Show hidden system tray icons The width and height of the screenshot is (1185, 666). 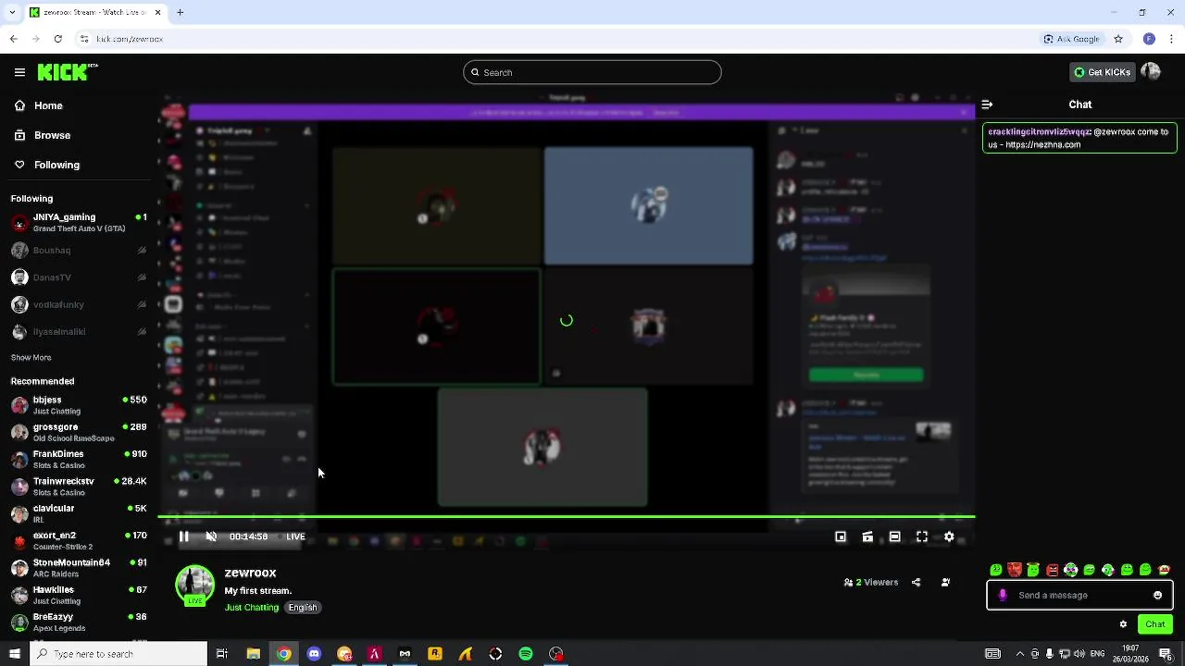point(1020,654)
